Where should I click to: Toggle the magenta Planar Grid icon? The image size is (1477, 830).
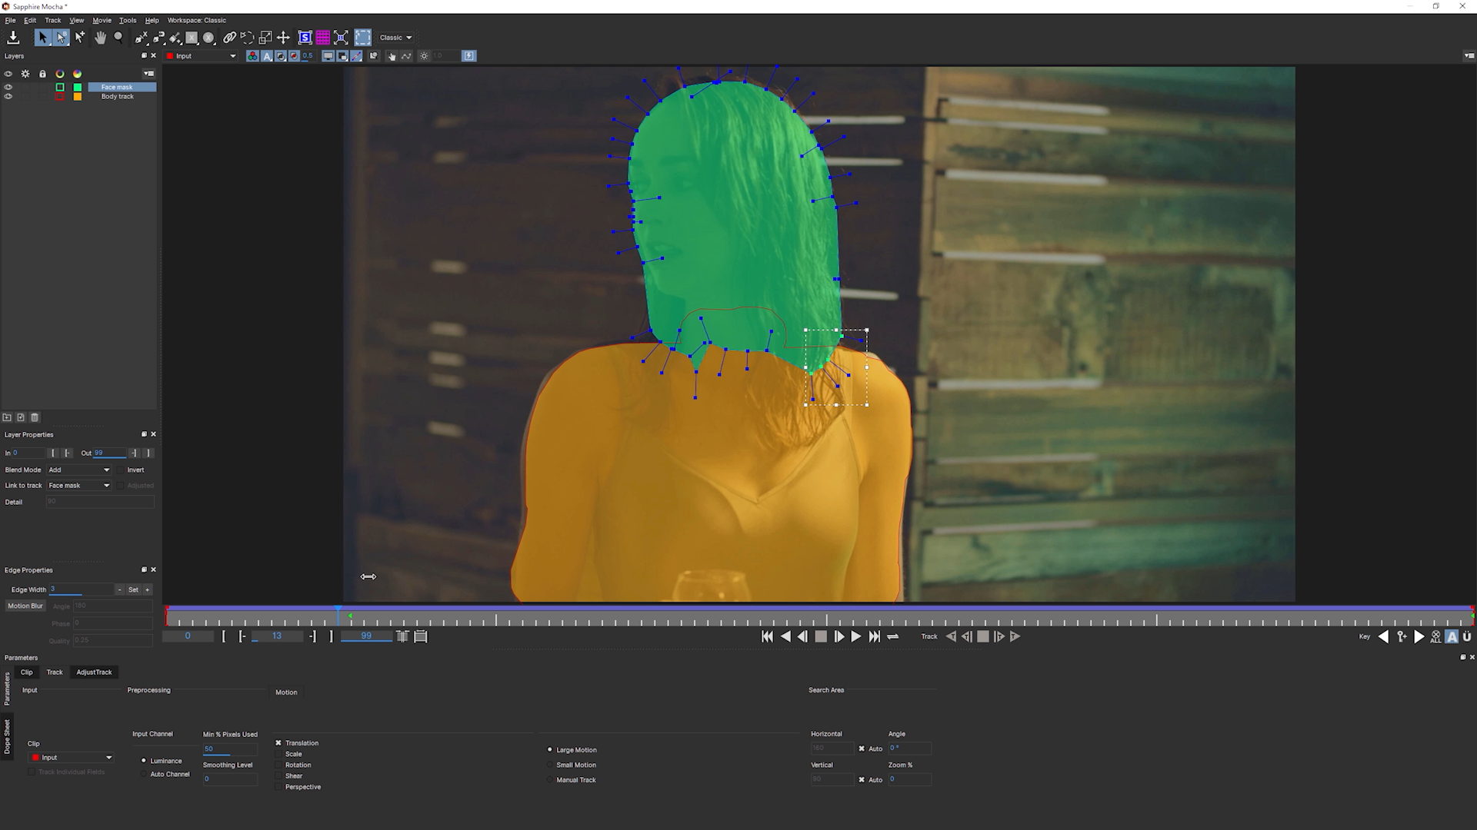click(323, 37)
